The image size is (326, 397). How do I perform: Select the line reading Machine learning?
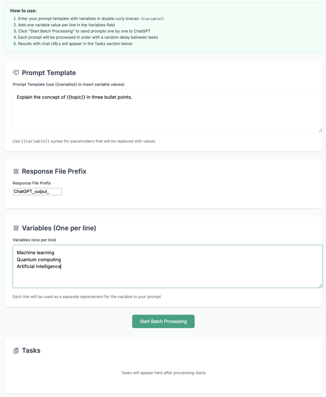click(x=36, y=253)
